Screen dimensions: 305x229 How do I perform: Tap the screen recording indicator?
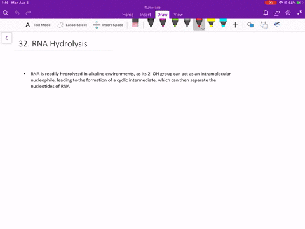point(271,3)
